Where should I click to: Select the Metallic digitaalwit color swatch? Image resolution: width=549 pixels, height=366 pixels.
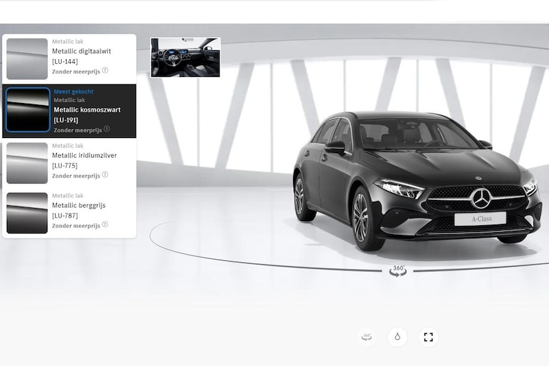pyautogui.click(x=27, y=59)
